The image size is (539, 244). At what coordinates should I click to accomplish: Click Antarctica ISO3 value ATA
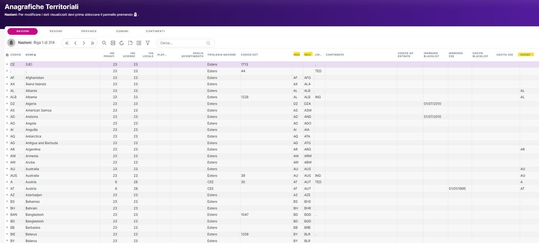click(x=307, y=136)
